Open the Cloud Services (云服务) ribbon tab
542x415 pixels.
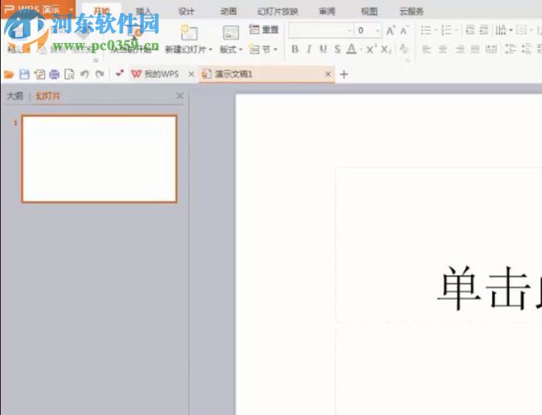pos(412,11)
